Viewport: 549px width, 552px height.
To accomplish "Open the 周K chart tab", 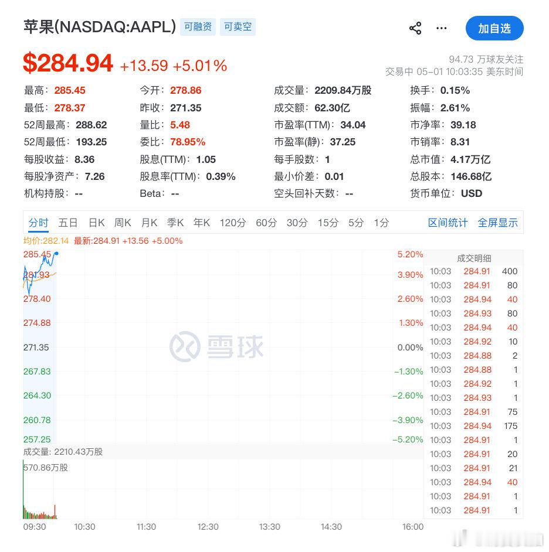I will coord(123,223).
